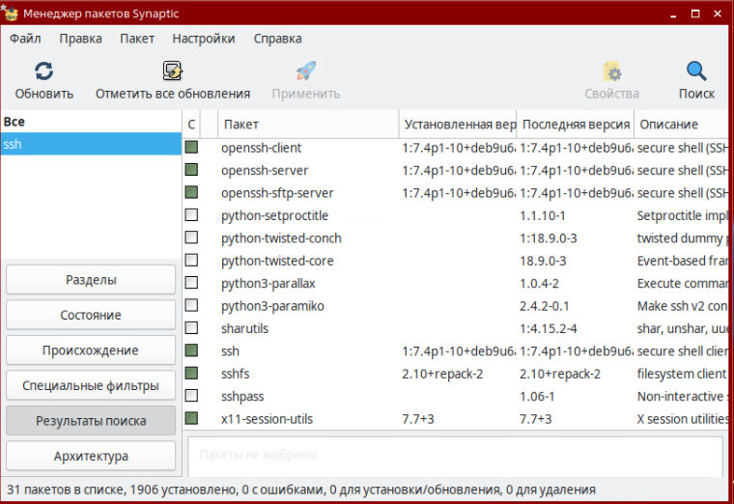Select Все in the filter list
734x504 pixels.
[x=91, y=122]
